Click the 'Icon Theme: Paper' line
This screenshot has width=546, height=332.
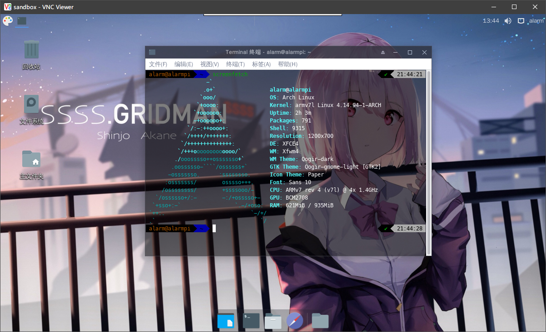(297, 175)
